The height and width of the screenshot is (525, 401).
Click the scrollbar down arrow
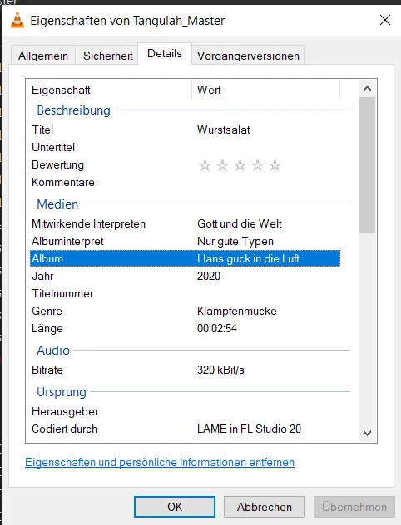367,433
